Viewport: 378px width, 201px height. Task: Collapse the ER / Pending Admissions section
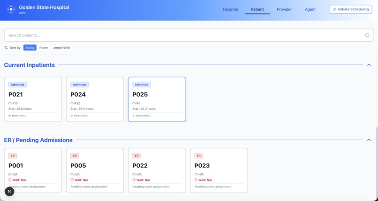(x=369, y=140)
